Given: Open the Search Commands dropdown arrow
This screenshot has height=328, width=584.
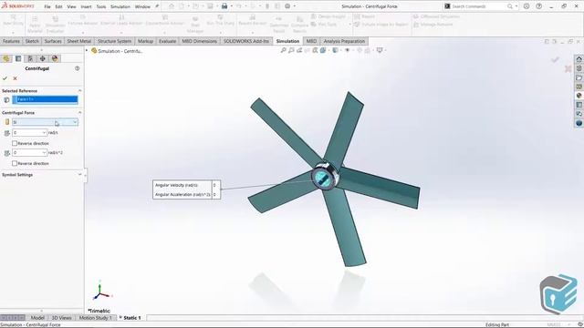Looking at the screenshot, I should tap(516, 6).
